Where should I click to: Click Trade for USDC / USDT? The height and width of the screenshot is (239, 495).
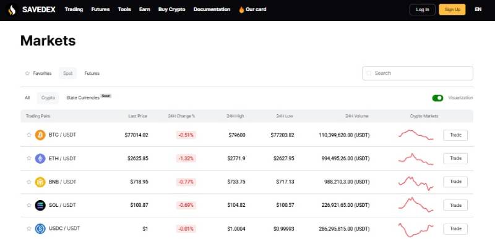[x=455, y=229]
